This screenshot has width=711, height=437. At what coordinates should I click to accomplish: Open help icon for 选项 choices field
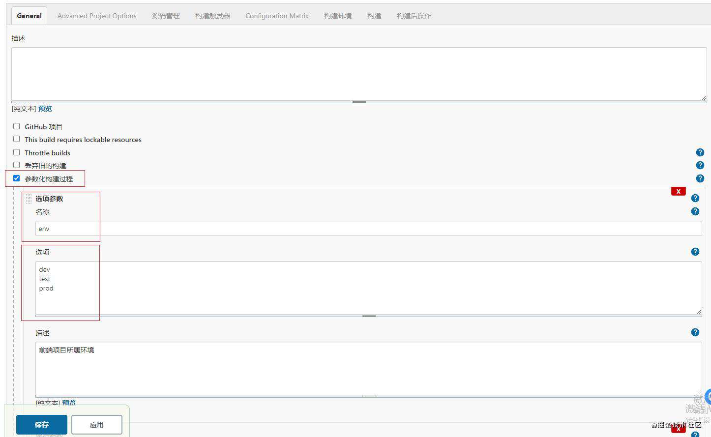(695, 252)
